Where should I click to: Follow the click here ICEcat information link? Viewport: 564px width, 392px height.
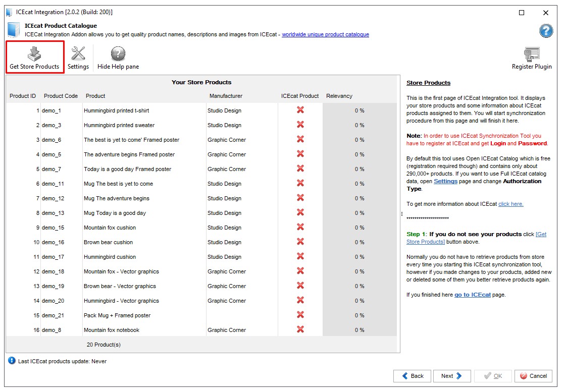point(511,204)
